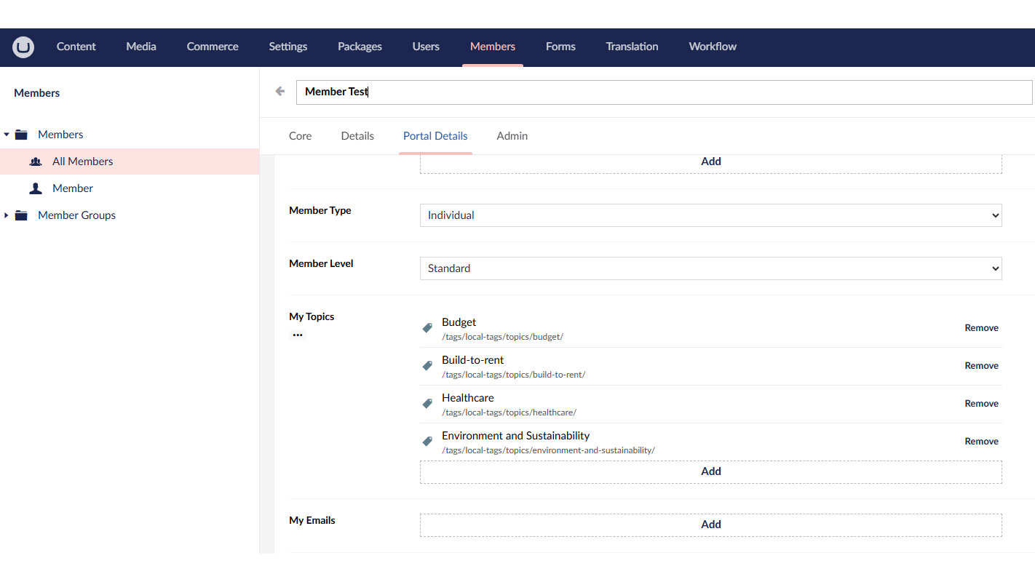Switch to the Details tab
Screen dimensions: 1035x582
tap(357, 135)
